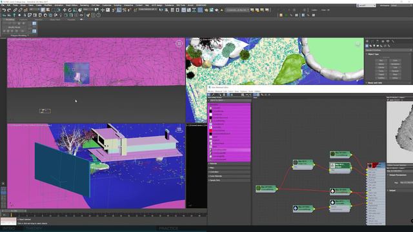Screen dimensions: 413x232
Task: Click the top-left viewport ViewCube
Action: 179,44
